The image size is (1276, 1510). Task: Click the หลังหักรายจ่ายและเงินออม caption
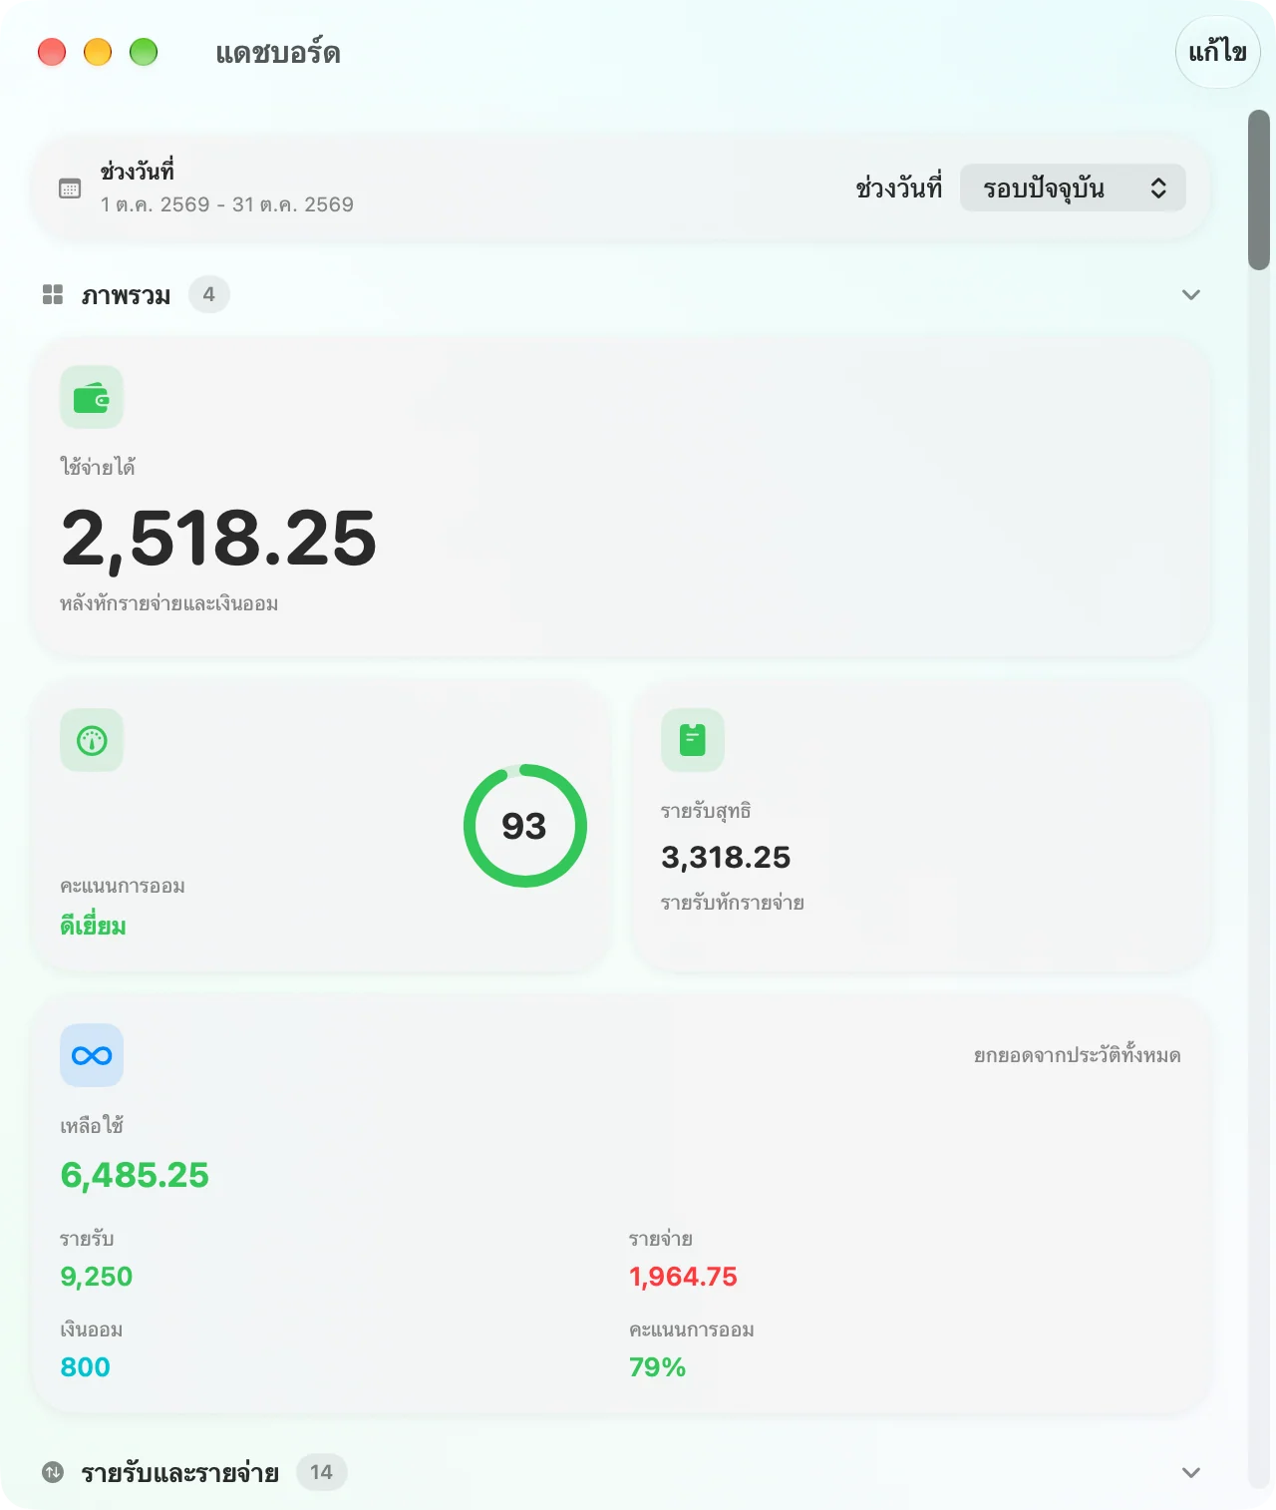click(169, 603)
